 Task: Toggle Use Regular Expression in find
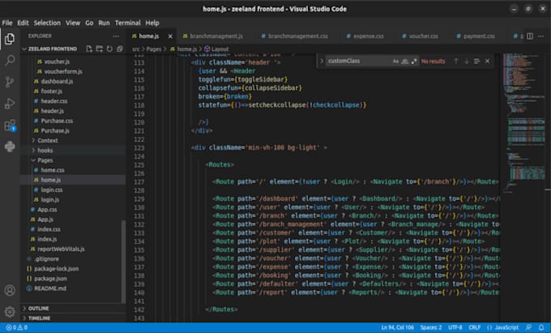click(414, 61)
